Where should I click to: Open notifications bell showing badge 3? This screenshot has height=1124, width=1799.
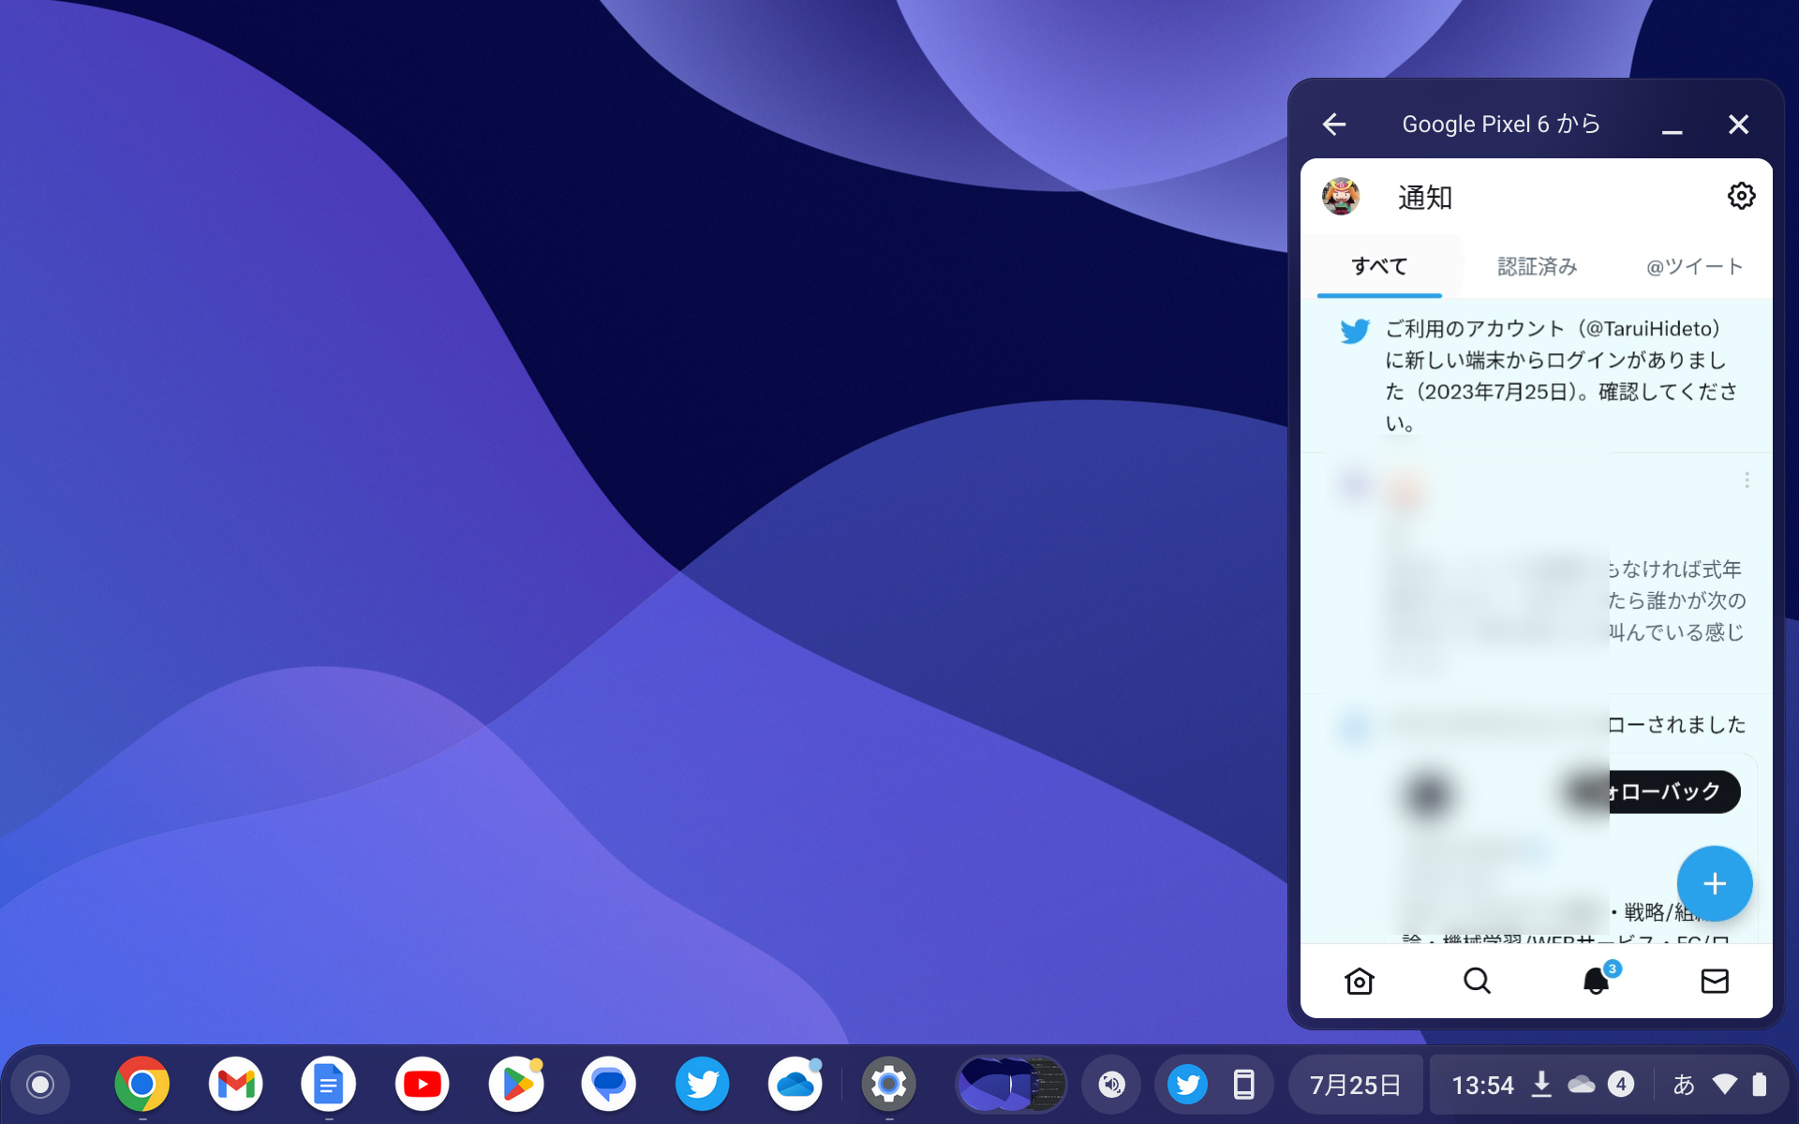[x=1597, y=981]
